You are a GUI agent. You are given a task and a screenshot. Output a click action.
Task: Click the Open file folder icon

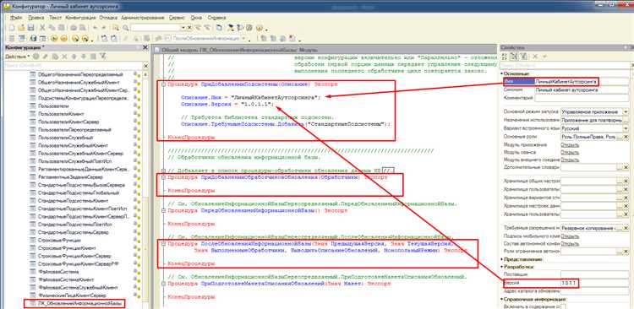21,28
